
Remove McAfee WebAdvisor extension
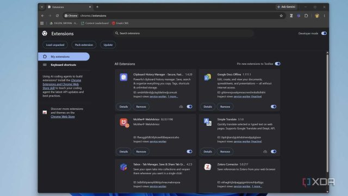(141, 151)
